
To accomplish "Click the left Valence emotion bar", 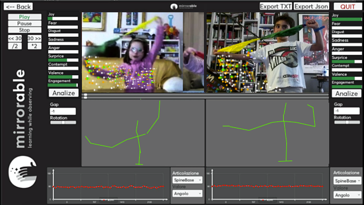I will [63, 77].
